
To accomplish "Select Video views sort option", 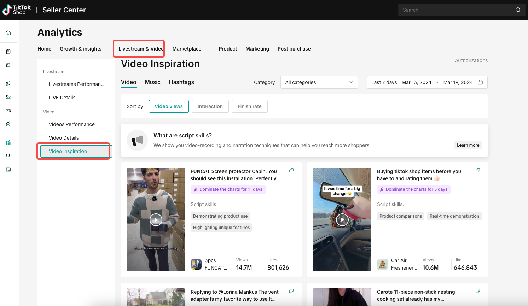I will 169,106.
